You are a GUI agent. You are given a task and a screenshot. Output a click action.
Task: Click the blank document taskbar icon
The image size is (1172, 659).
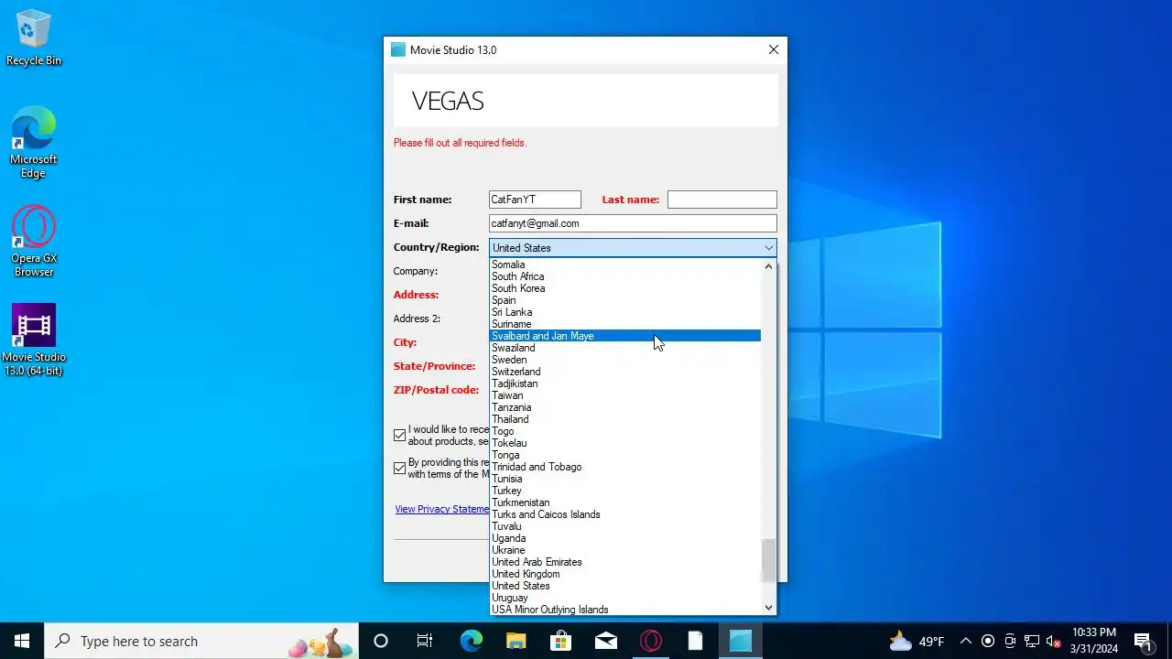(x=696, y=641)
